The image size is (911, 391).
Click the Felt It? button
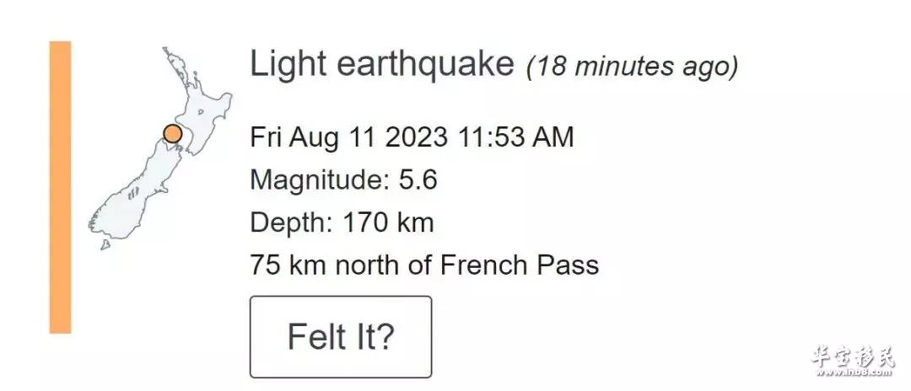point(341,336)
